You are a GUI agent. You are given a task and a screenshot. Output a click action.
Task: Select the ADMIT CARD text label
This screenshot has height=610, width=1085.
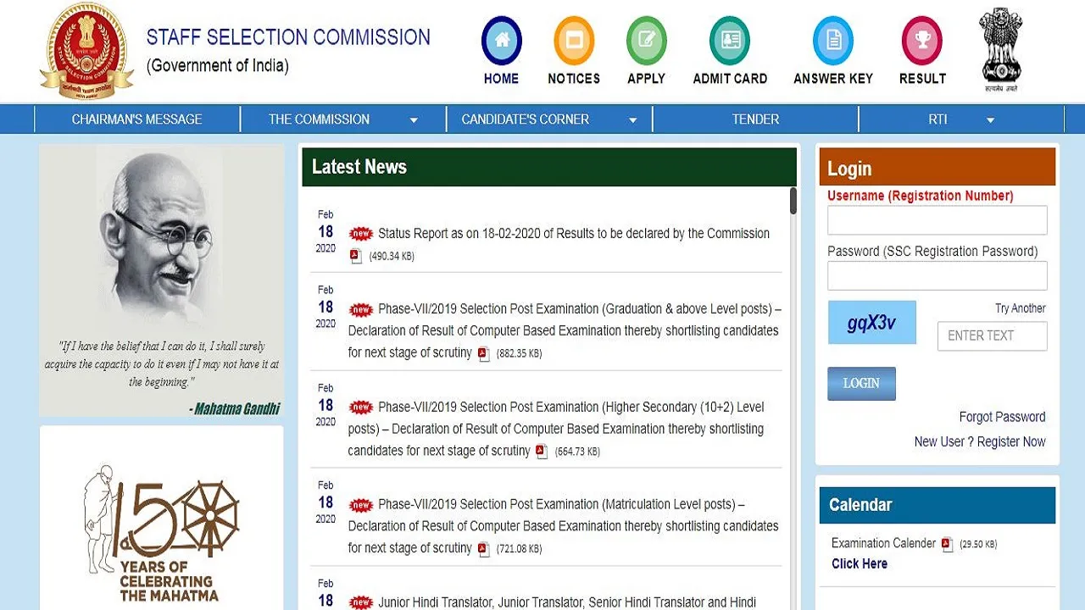730,79
